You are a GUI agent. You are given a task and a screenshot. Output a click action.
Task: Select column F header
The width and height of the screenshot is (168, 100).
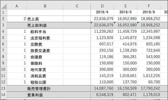[149, 6]
